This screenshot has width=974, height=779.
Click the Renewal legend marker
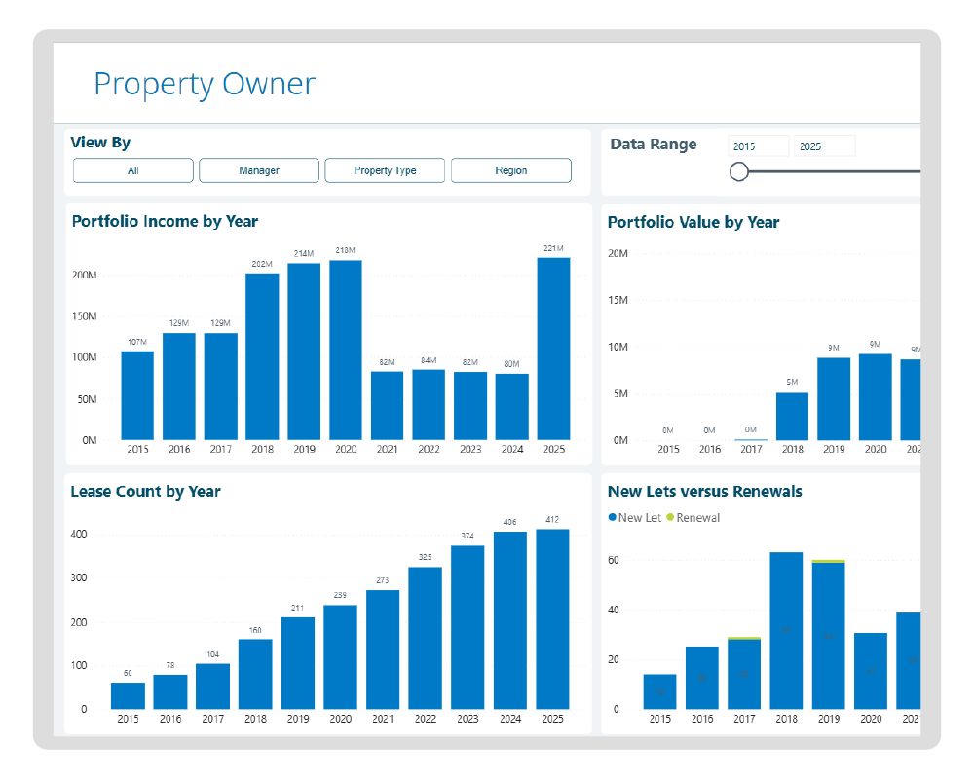click(x=670, y=518)
